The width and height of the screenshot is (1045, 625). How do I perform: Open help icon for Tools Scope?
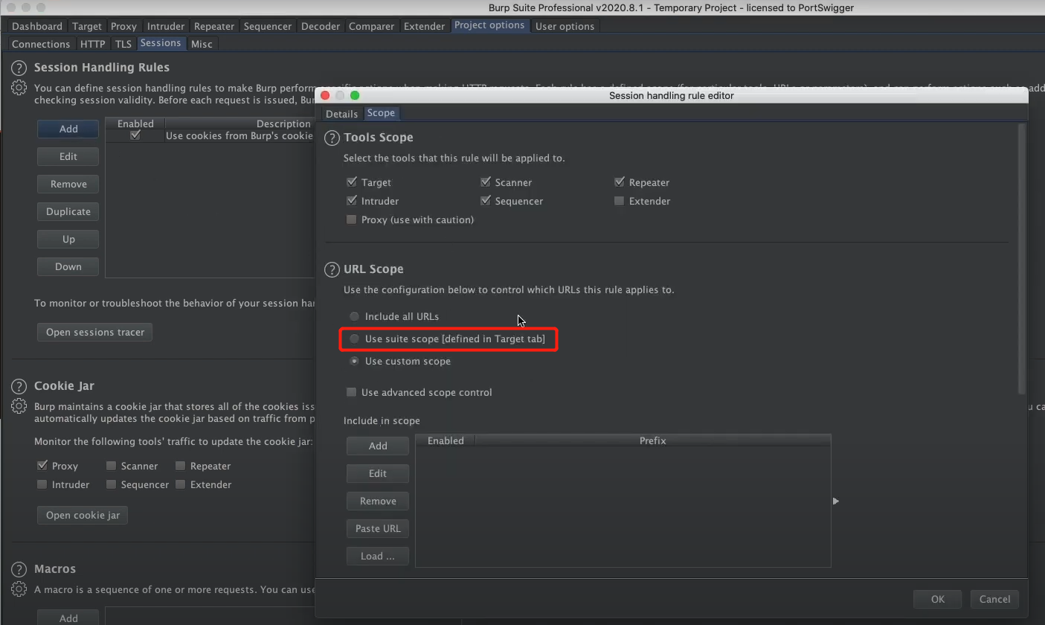click(332, 138)
